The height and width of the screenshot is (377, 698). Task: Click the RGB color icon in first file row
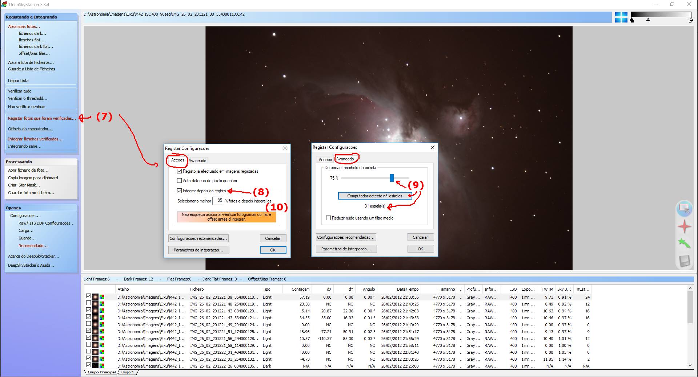point(102,297)
